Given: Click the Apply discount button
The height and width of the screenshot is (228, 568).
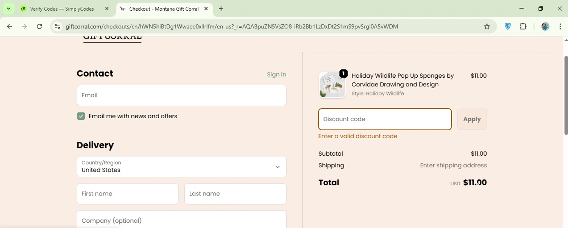Looking at the screenshot, I should [472, 119].
